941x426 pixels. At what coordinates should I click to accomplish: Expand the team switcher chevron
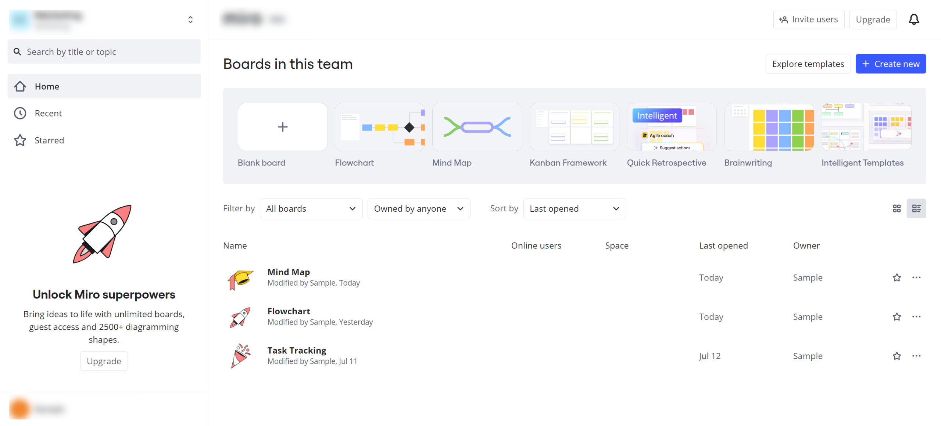click(x=190, y=19)
